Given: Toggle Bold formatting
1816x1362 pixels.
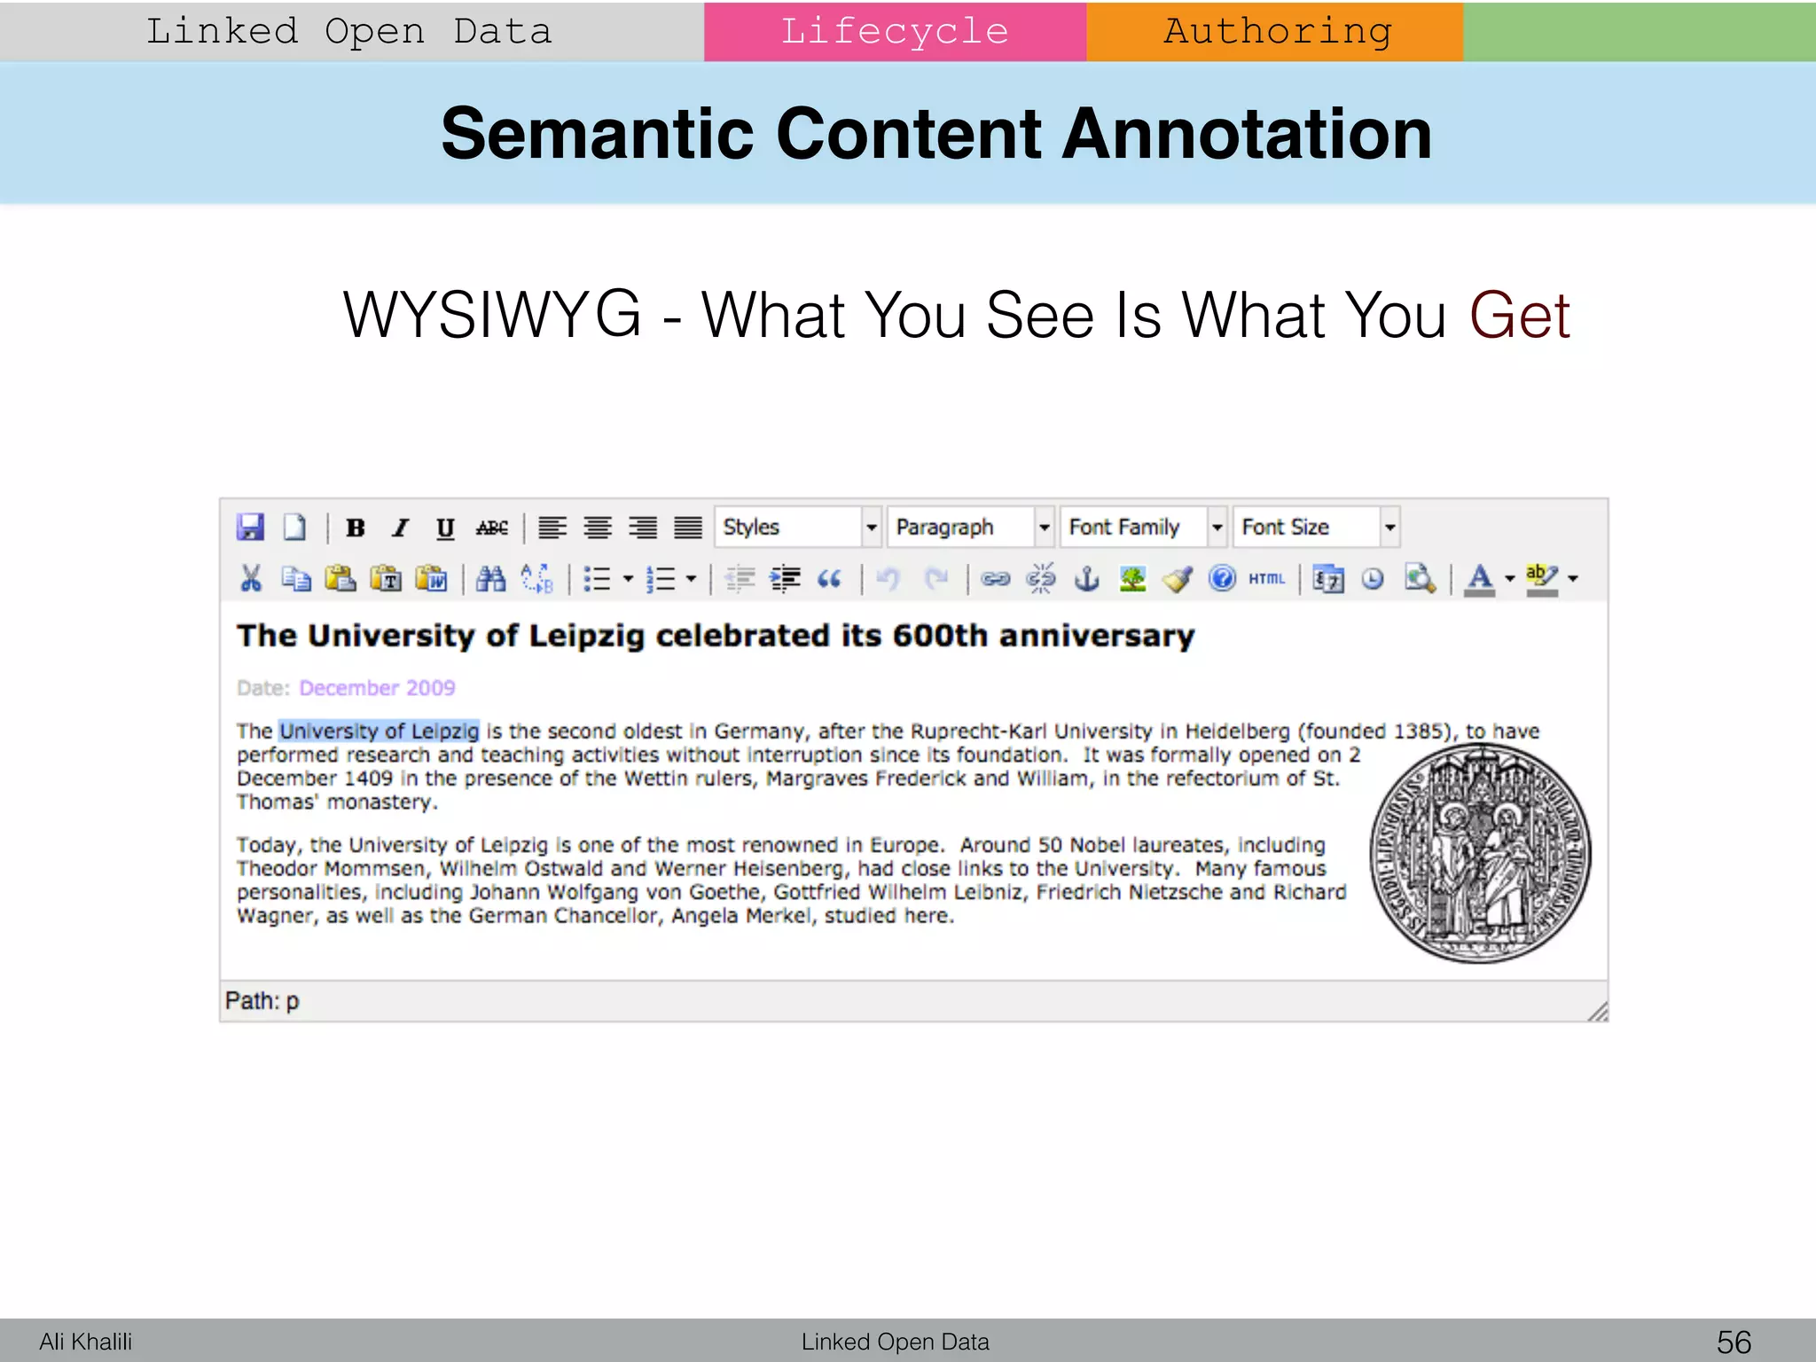Looking at the screenshot, I should pyautogui.click(x=356, y=528).
